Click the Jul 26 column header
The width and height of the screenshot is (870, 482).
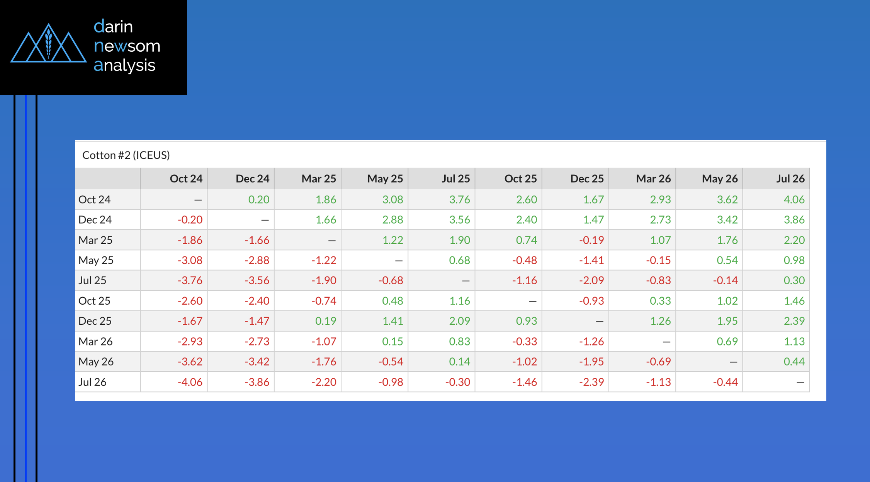(x=790, y=179)
